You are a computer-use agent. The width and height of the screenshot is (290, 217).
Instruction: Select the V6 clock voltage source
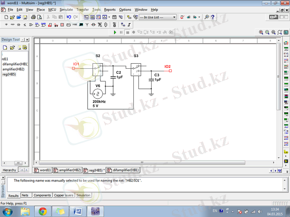[97, 94]
